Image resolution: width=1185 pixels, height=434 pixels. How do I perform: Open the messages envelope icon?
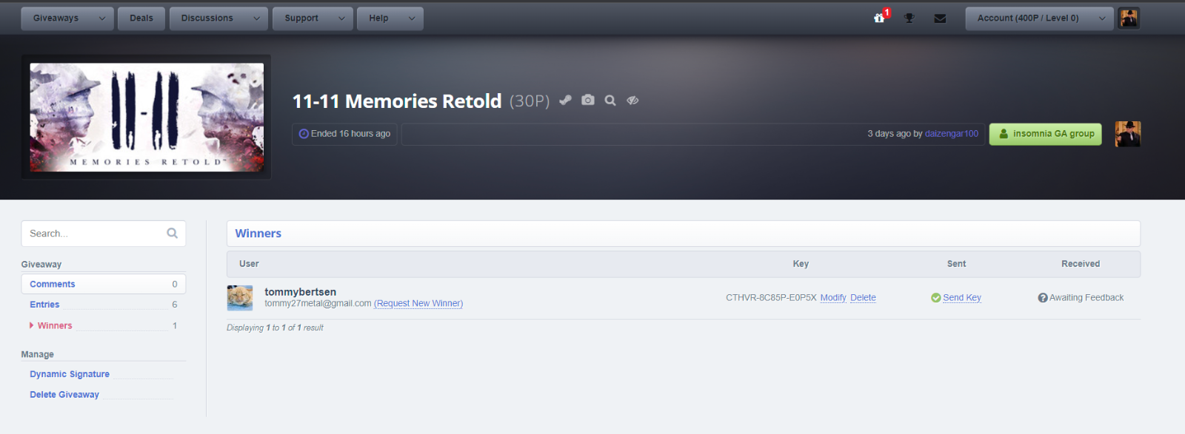coord(940,18)
